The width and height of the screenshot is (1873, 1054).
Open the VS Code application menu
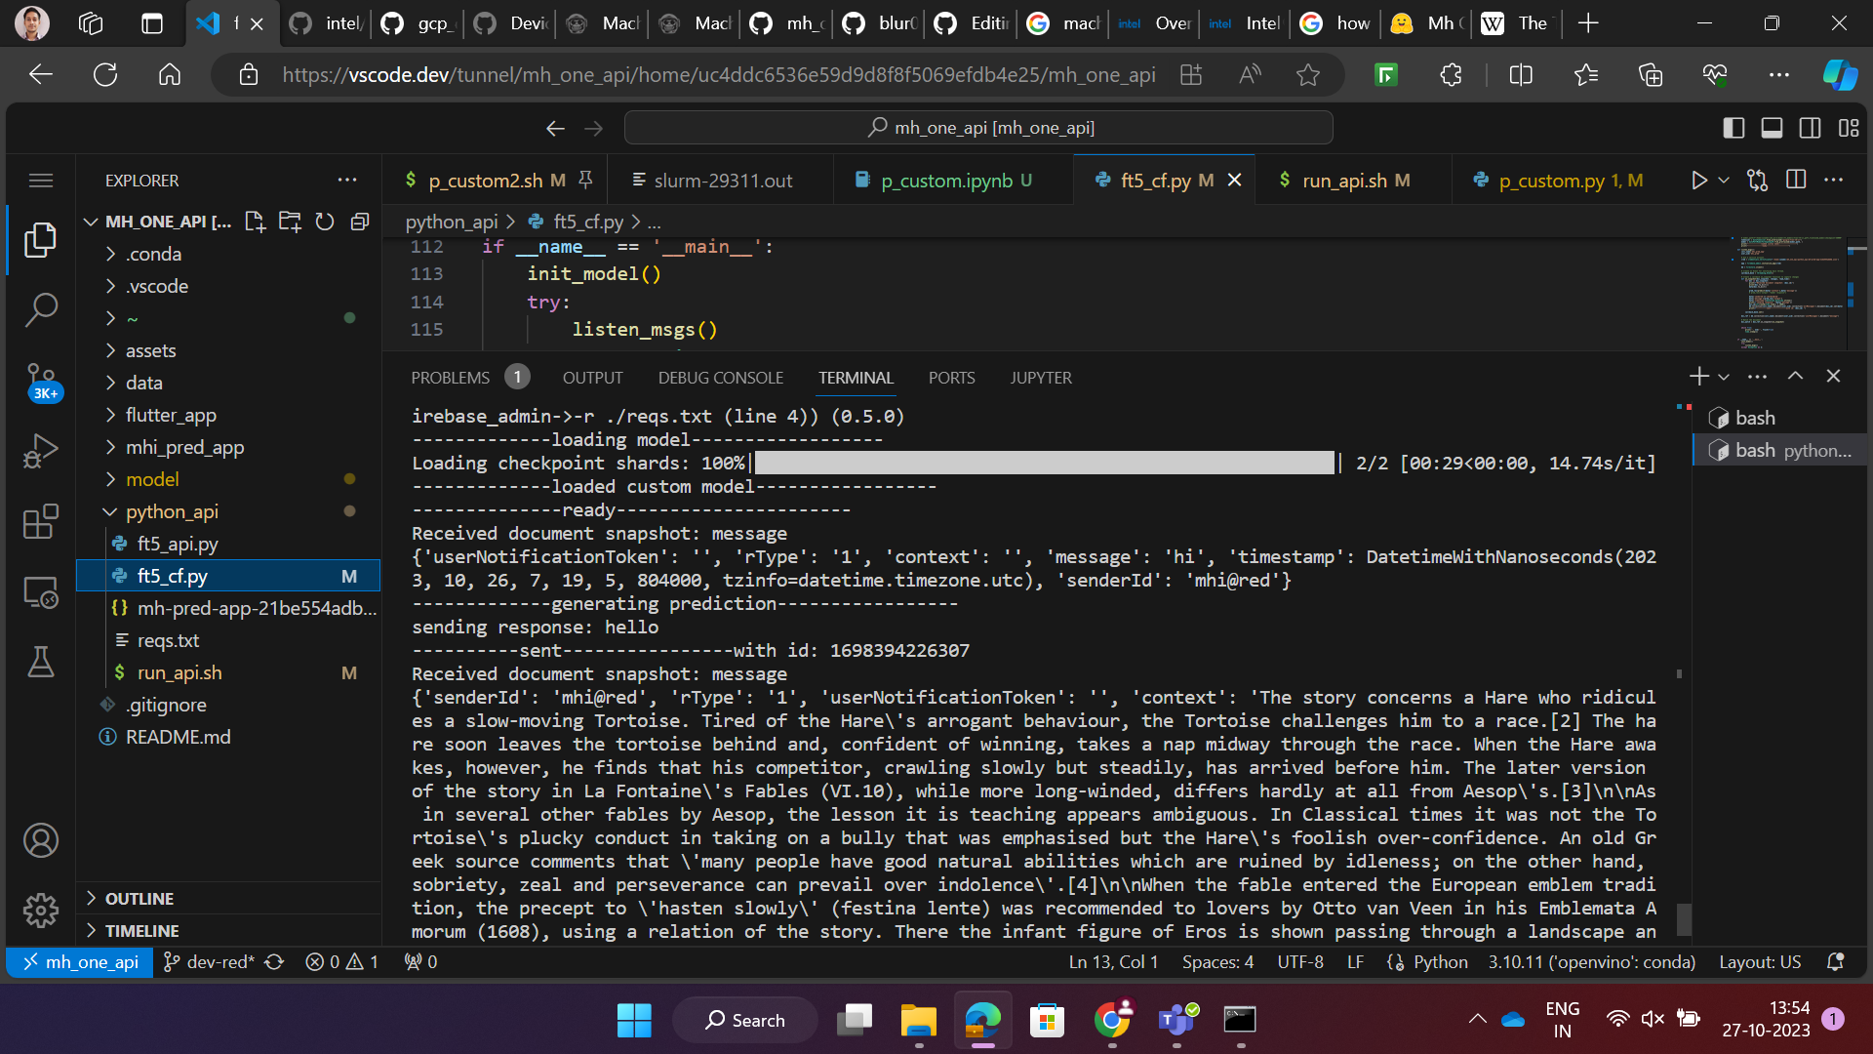pos(41,180)
